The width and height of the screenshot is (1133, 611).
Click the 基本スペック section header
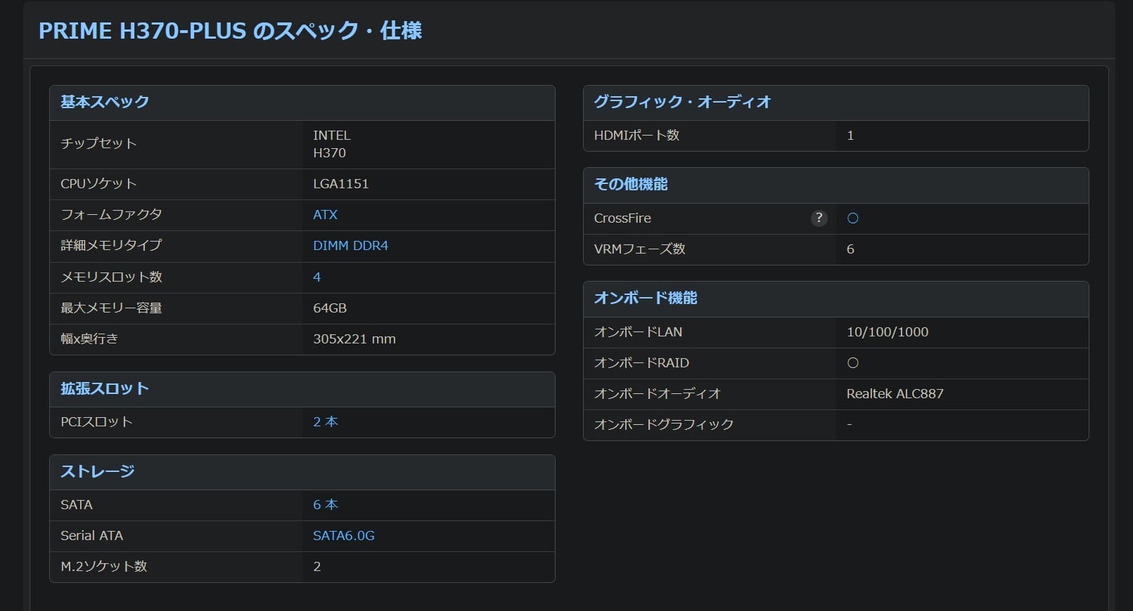(105, 102)
